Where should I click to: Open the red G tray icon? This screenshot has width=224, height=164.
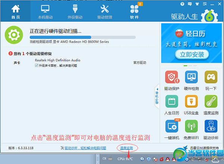point(161,159)
